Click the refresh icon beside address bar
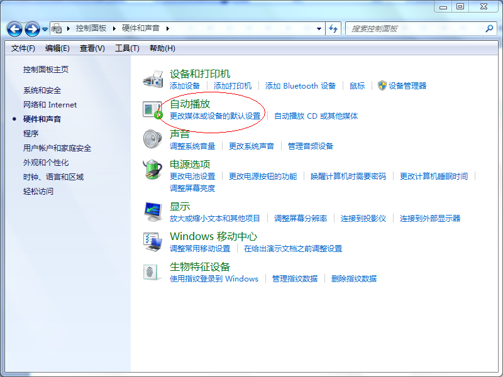 333,29
